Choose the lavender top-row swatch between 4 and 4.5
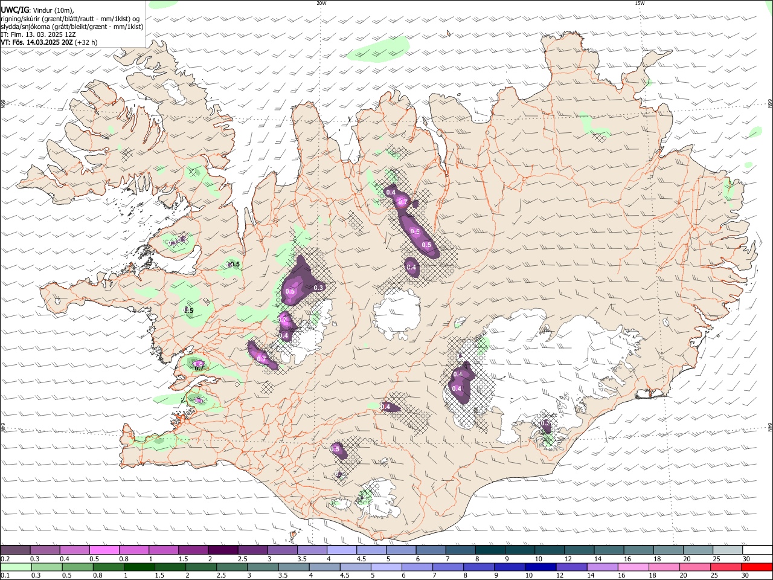Viewport: 773px width, 580px height. click(342, 550)
